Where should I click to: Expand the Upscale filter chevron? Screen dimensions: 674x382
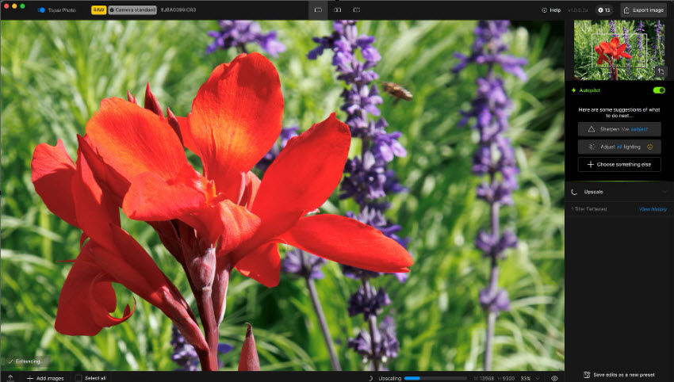click(664, 192)
